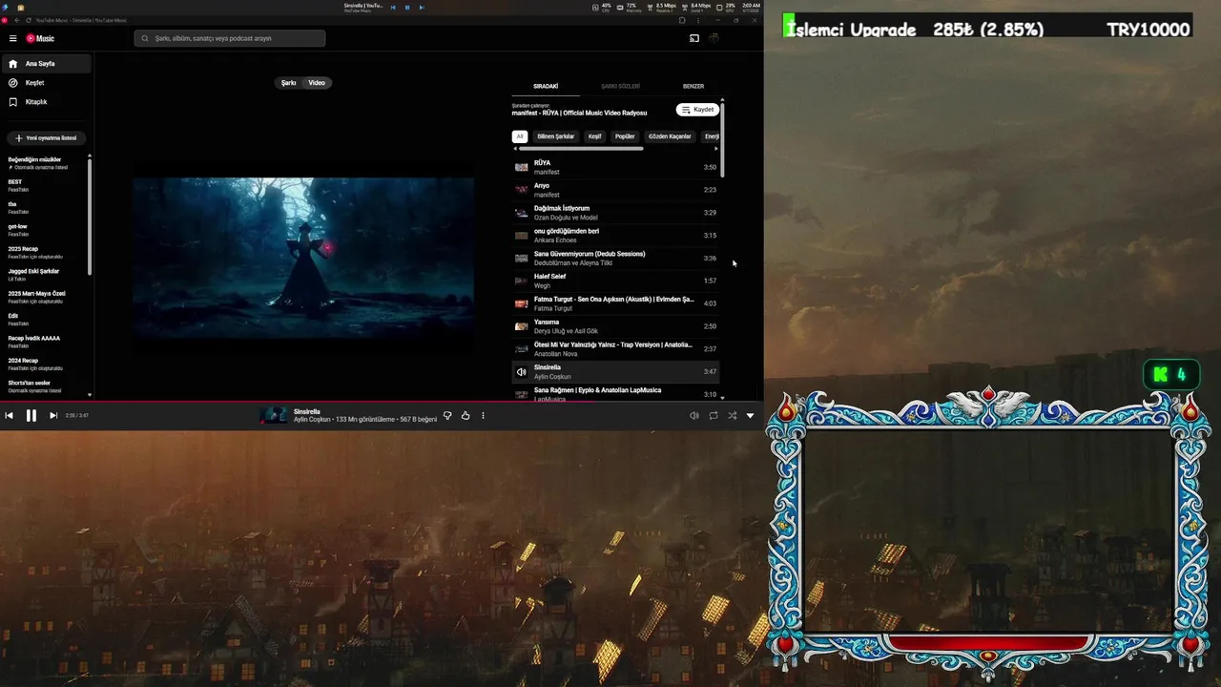Viewport: 1221px width, 687px height.
Task: Select the BENZER tab
Action: pos(693,86)
